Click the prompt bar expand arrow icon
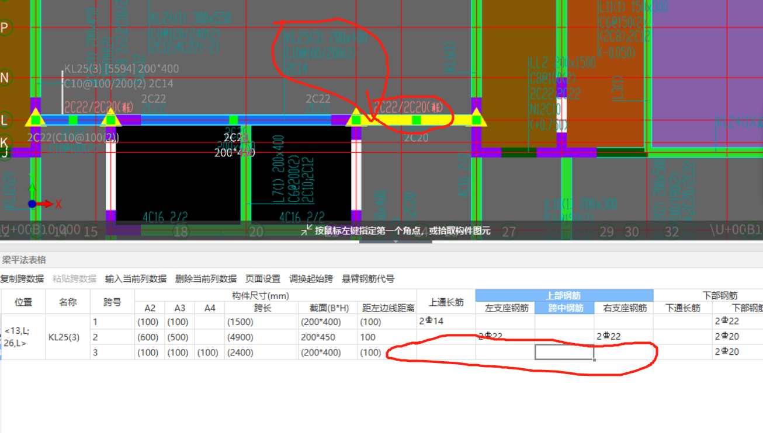 [x=306, y=231]
